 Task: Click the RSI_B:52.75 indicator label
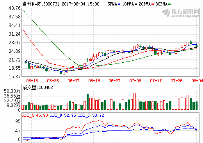tap(63, 115)
